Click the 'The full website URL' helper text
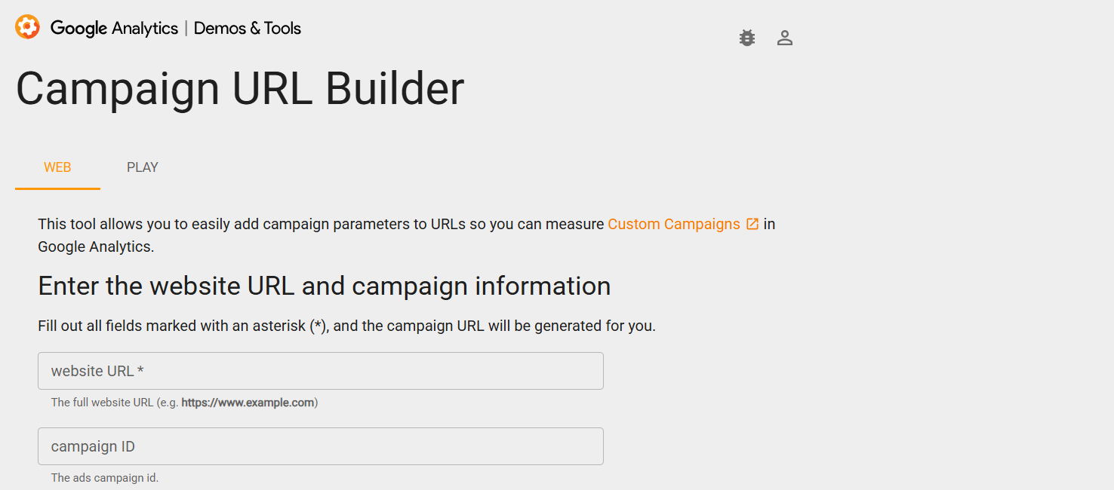1114x490 pixels. click(x=102, y=403)
